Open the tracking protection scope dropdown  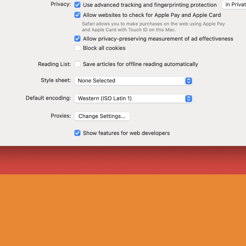(234, 5)
